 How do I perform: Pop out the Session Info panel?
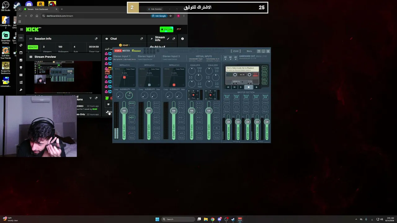coord(96,39)
